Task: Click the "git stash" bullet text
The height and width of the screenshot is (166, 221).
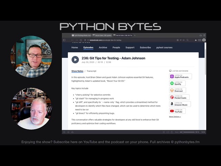Action: pos(94,99)
